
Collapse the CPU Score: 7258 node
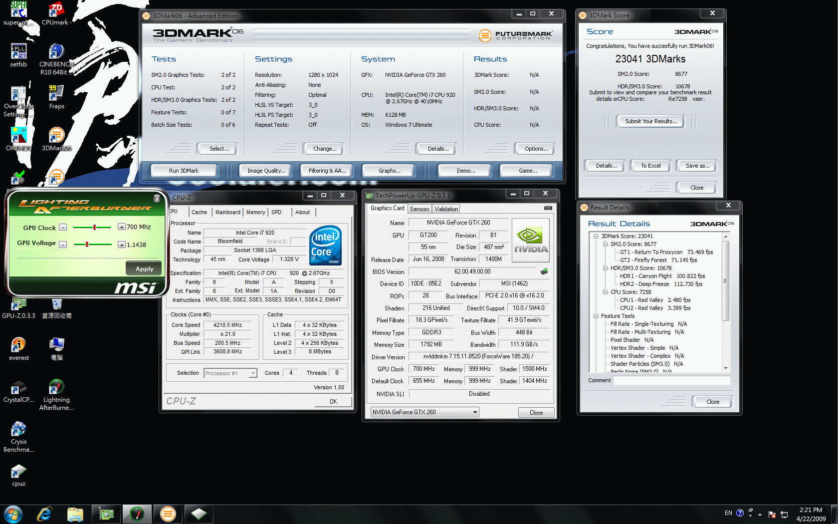click(x=605, y=292)
